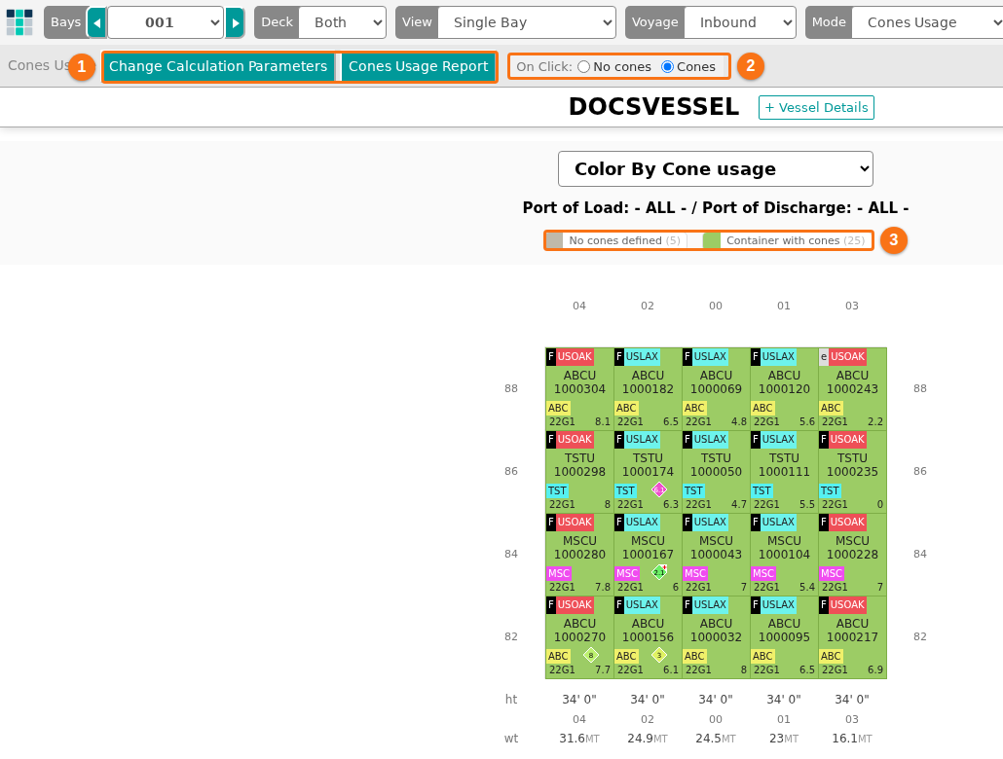The image size is (1003, 759).
Task: Click stack weight 31.6MT
Action: coord(578,739)
